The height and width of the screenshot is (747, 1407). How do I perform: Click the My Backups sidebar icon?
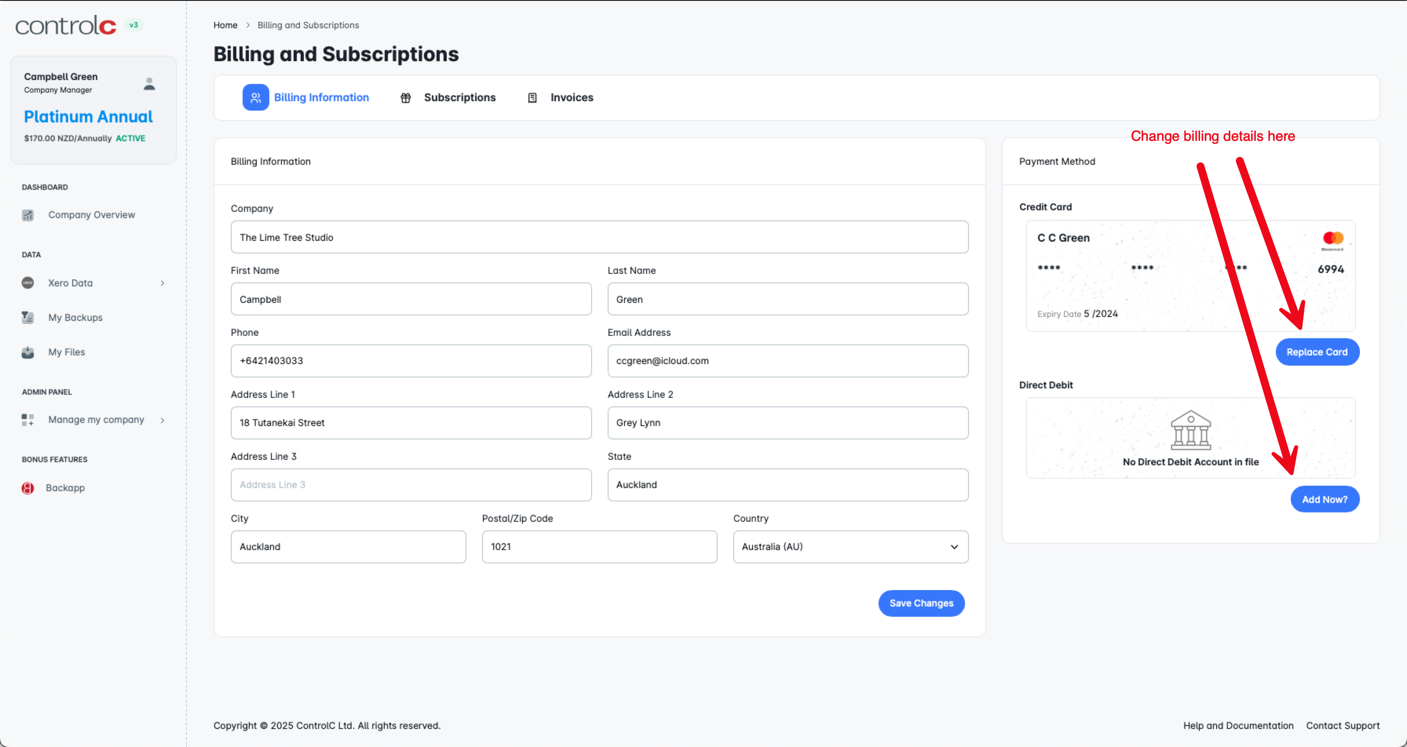point(28,317)
